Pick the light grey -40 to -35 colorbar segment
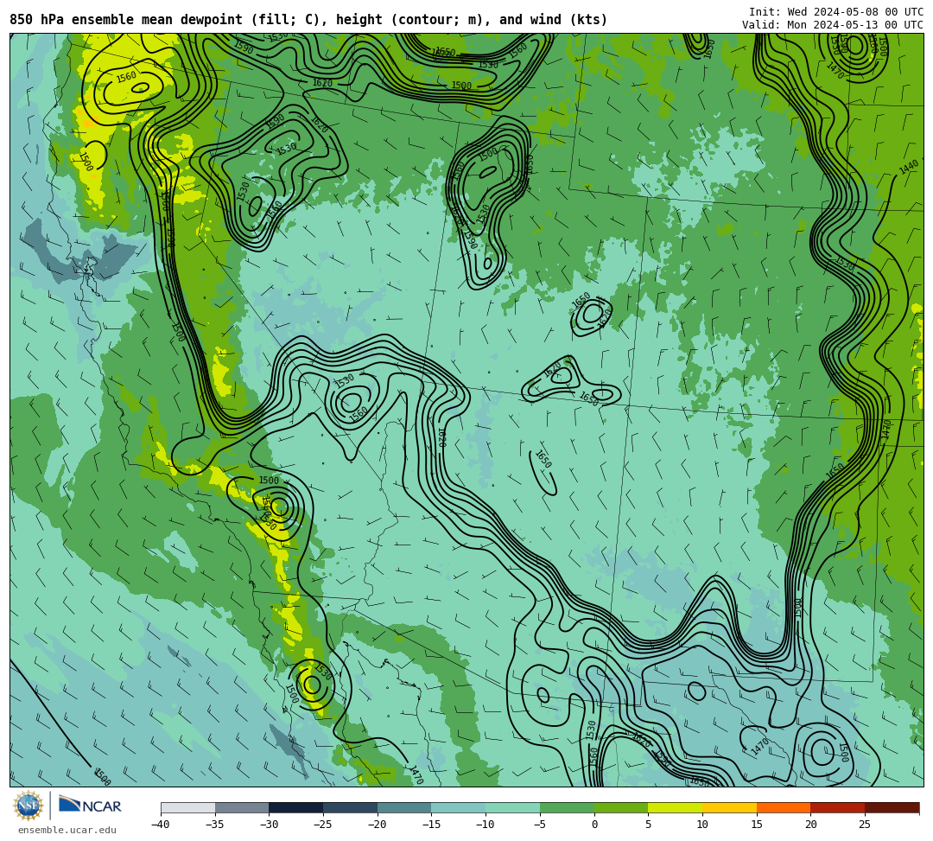Image resolution: width=933 pixels, height=841 pixels. click(188, 807)
